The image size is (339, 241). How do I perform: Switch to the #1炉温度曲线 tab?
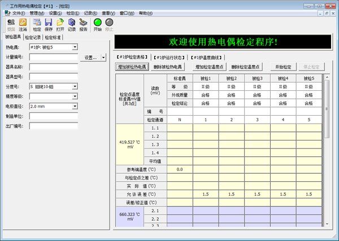(x=206, y=57)
